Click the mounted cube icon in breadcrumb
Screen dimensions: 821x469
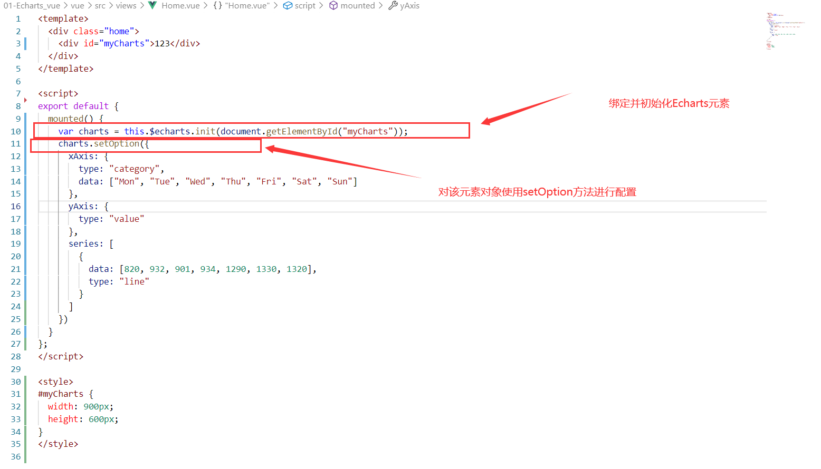click(x=333, y=5)
